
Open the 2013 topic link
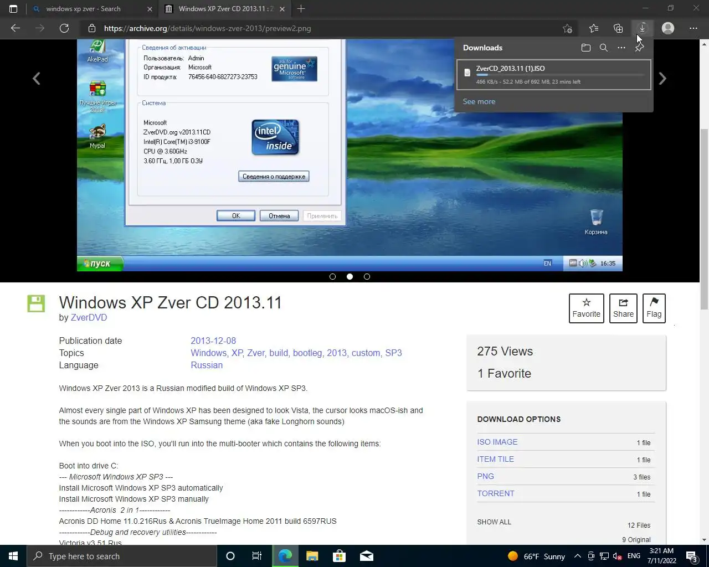pos(336,353)
